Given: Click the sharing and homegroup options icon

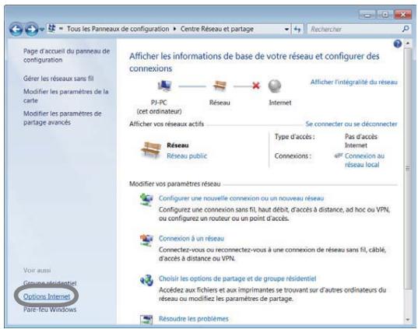Looking at the screenshot, I should click(x=146, y=280).
